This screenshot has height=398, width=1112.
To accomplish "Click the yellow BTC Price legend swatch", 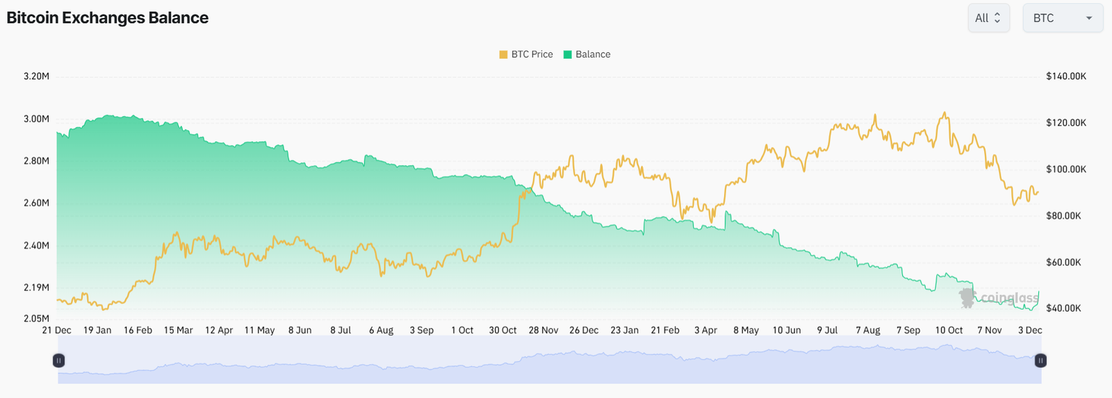I will tap(503, 54).
